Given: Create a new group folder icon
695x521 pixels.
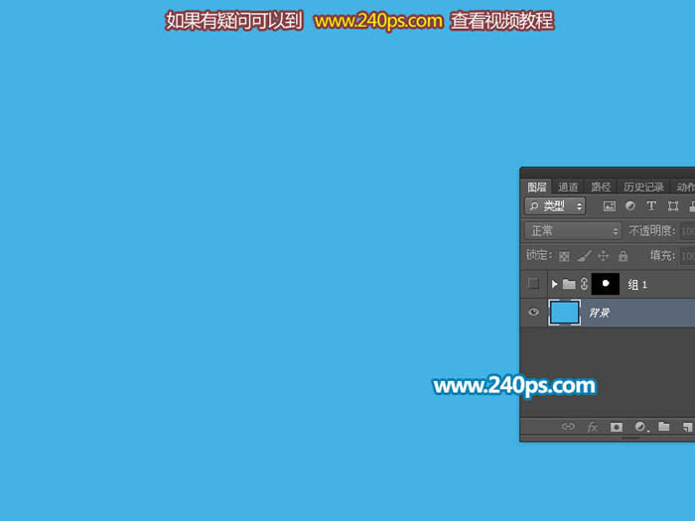Looking at the screenshot, I should pyautogui.click(x=663, y=426).
